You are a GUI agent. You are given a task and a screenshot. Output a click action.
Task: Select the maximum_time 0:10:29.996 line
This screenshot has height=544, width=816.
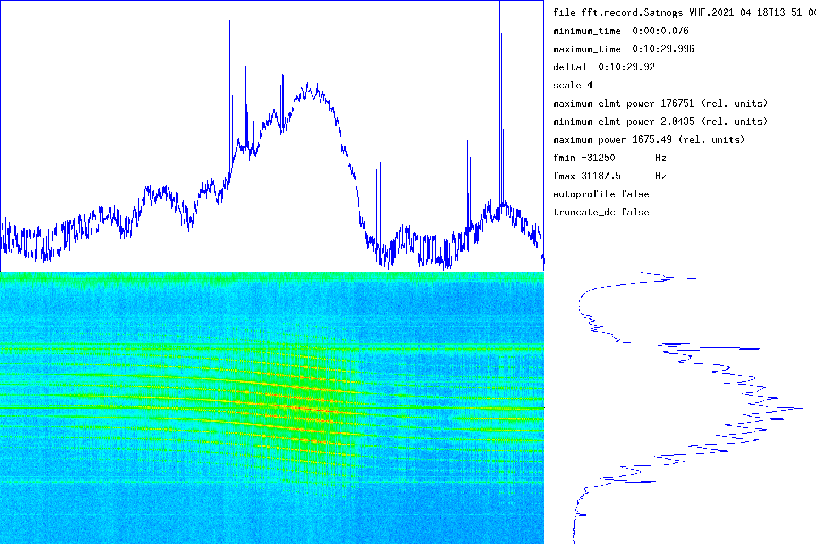(x=624, y=49)
